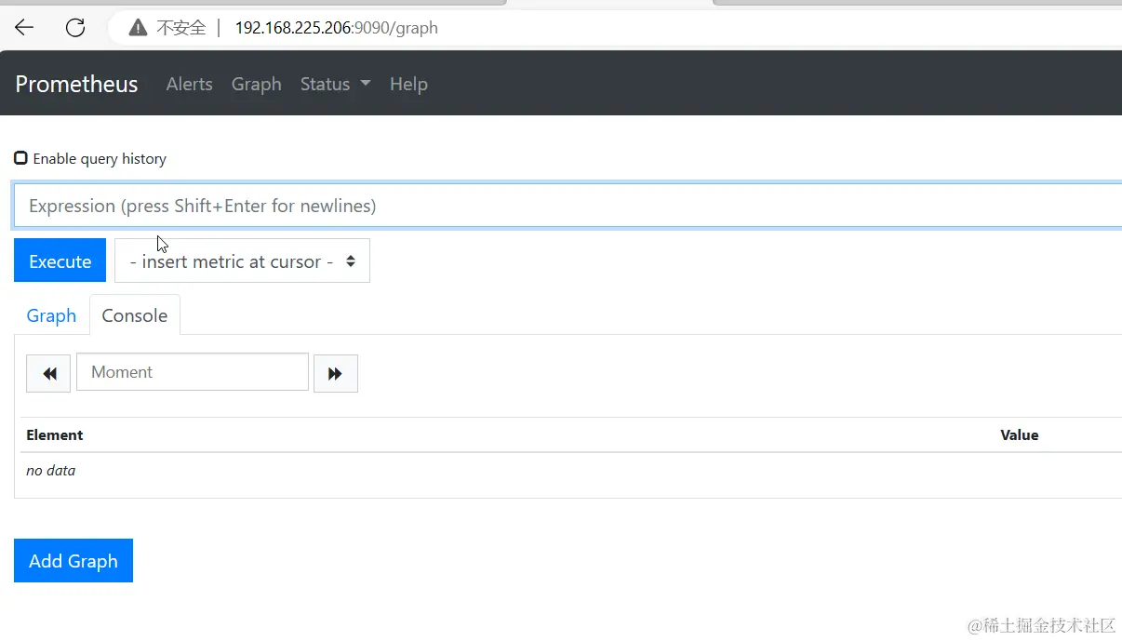The height and width of the screenshot is (641, 1122).
Task: Open the Help page
Action: pyautogui.click(x=408, y=84)
